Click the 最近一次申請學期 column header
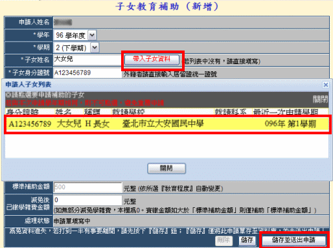 (x=286, y=111)
